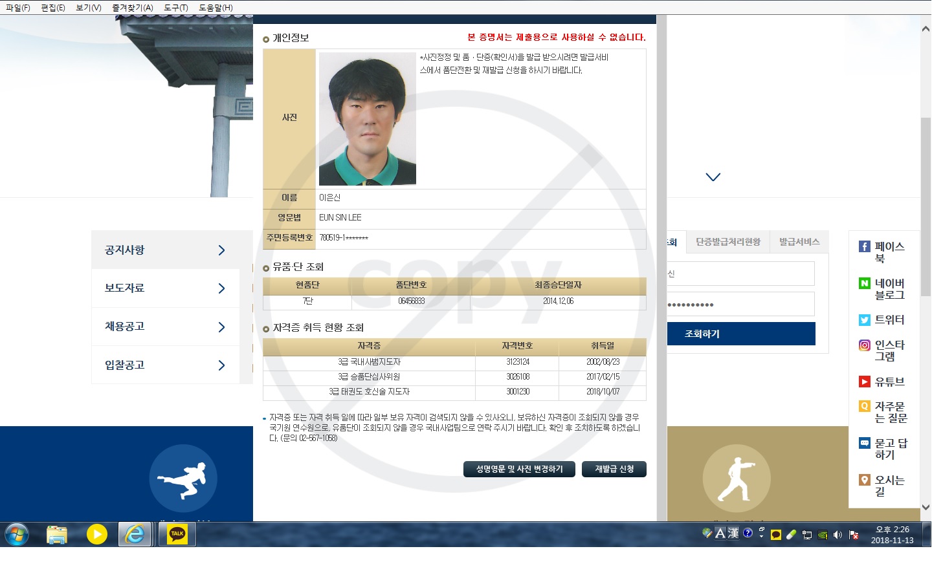Viewport: 932px width, 582px height.
Task: Click the IME A language mode tray icon
Action: (x=720, y=533)
